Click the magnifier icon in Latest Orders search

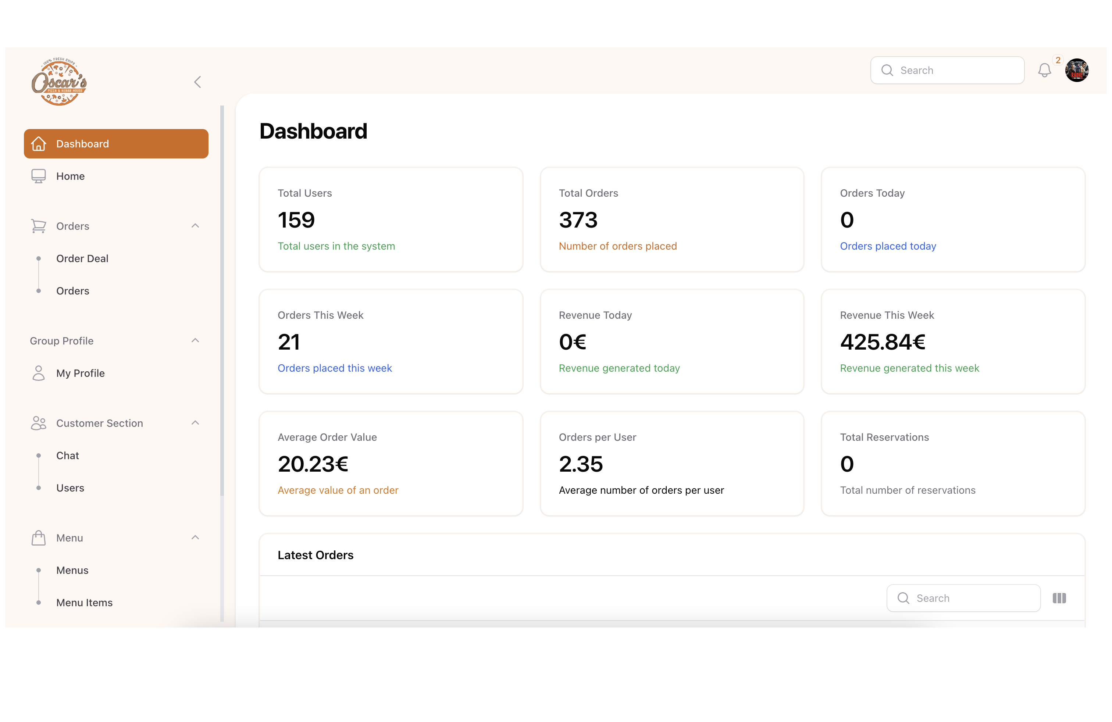(903, 598)
